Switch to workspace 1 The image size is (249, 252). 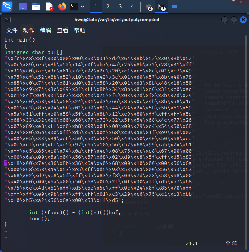click(96, 7)
